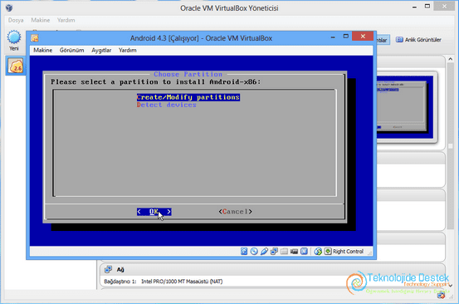The image size is (459, 304).
Task: Click the Ağ network section icon
Action: (x=108, y=269)
